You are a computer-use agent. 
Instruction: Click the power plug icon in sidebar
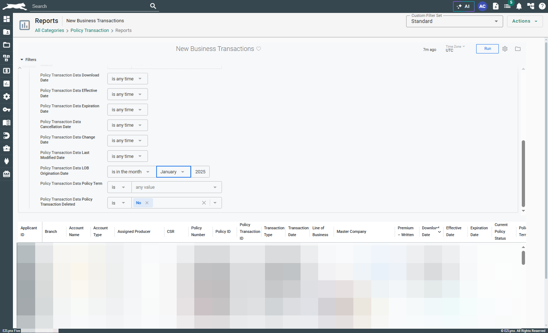(6, 161)
